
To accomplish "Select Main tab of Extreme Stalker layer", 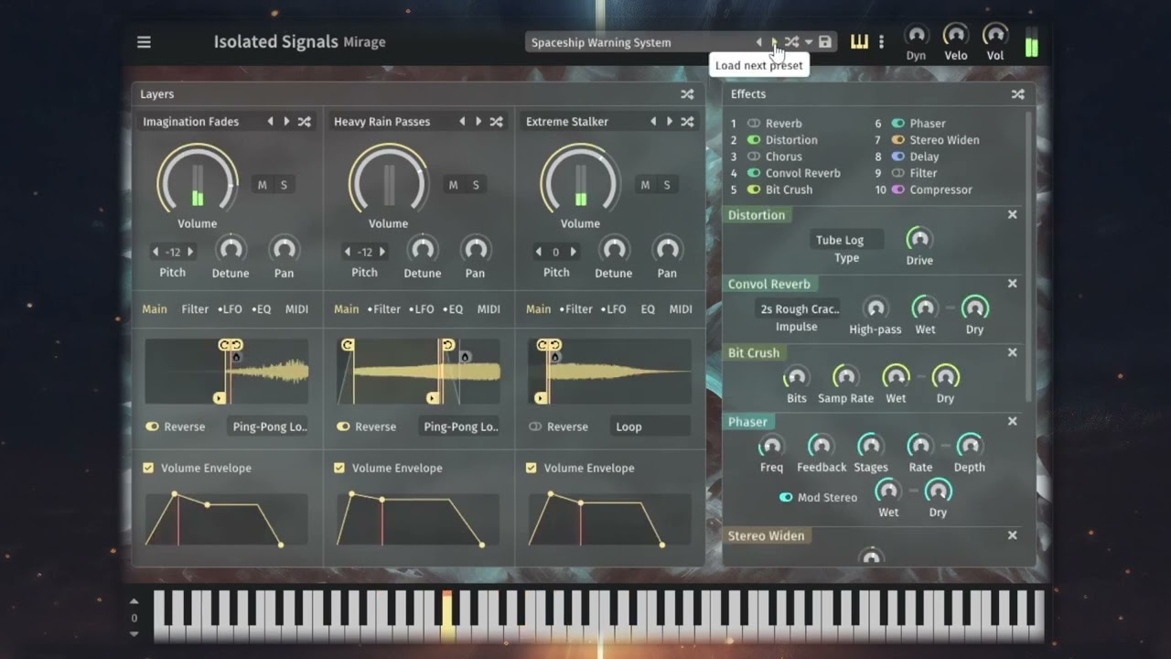I will click(x=539, y=309).
